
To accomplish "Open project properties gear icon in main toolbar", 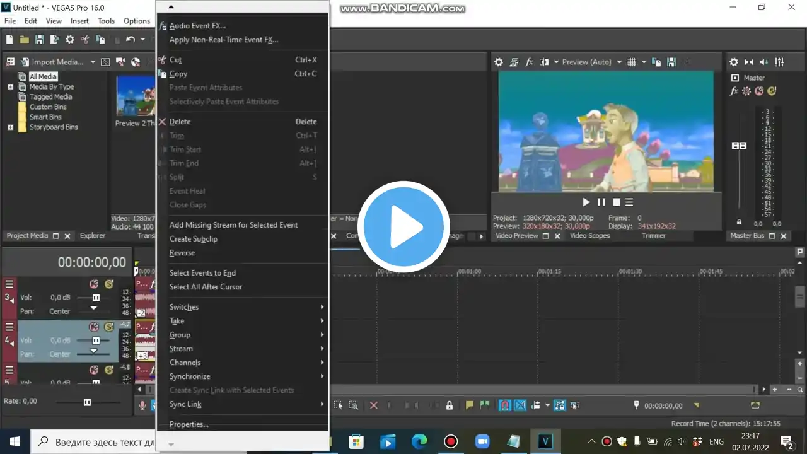I will coord(69,39).
